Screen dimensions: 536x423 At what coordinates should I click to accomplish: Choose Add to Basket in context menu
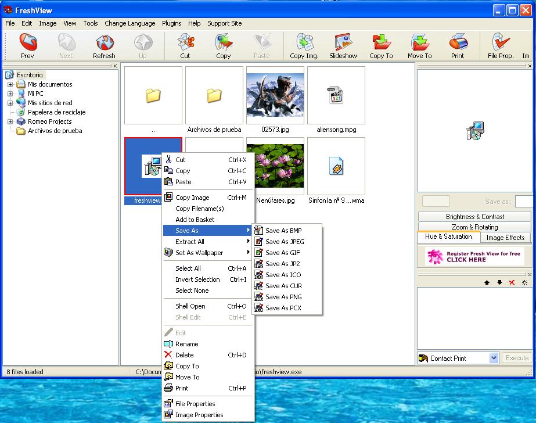(x=208, y=220)
